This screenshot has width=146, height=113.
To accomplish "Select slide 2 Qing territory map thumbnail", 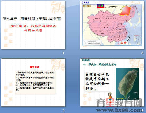I will (112, 25).
